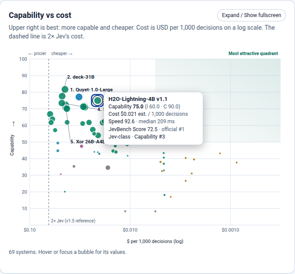Select the '$0.0010' x-axis tick label
Image resolution: width=295 pixels, height=274 pixels.
(x=230, y=230)
